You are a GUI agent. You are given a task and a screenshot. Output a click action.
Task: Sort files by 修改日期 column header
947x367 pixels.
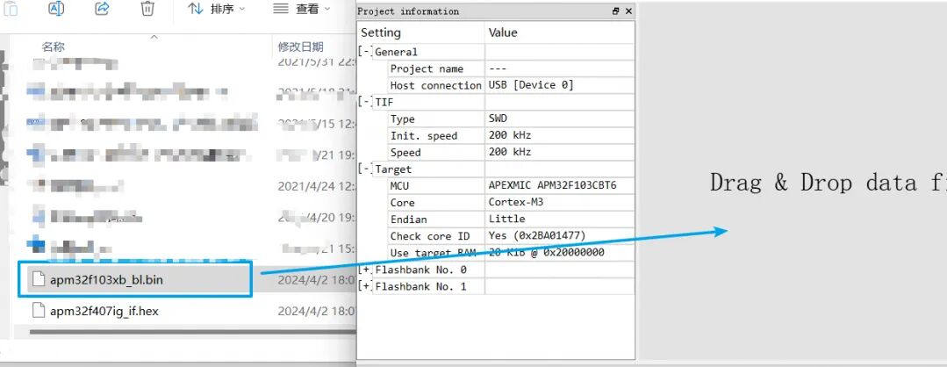click(x=300, y=47)
